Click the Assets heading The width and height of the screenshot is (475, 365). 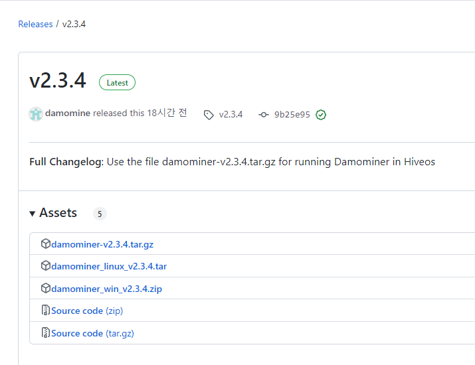point(58,213)
